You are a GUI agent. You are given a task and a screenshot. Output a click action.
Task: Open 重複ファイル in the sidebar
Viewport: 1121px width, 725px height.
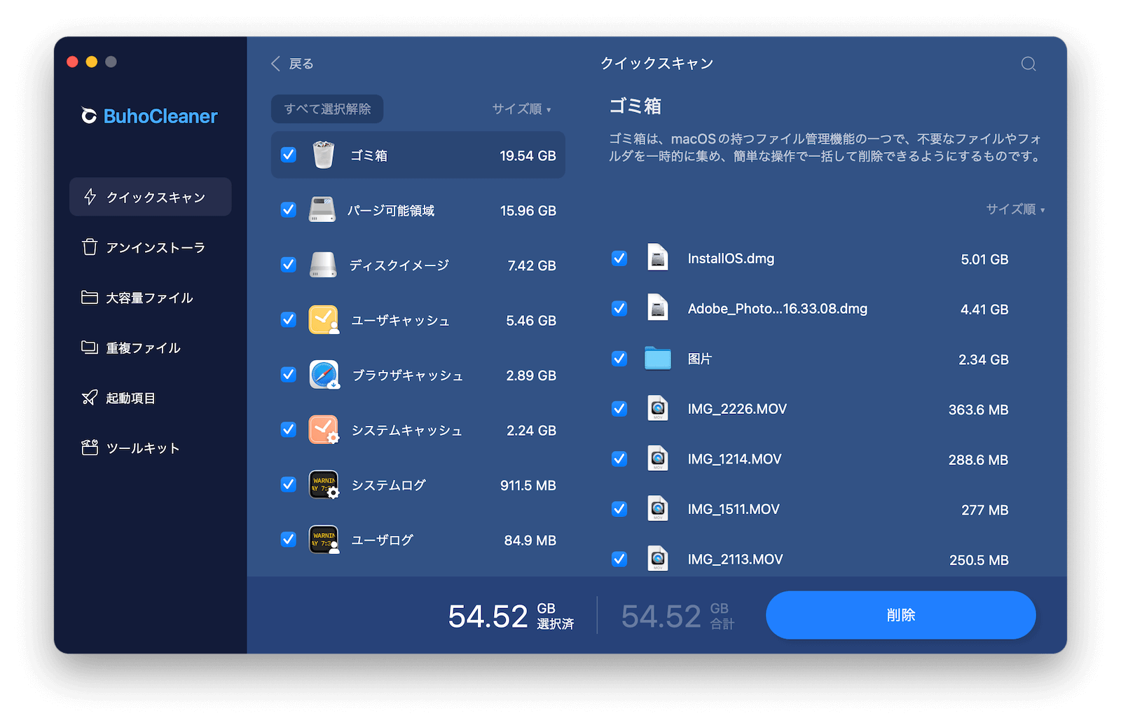pos(151,347)
